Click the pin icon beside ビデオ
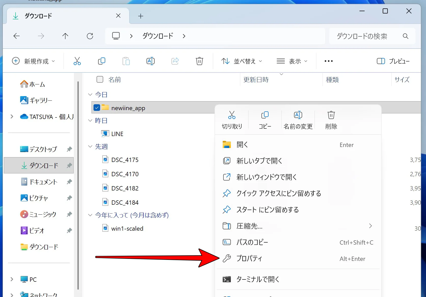This screenshot has width=426, height=297. tap(69, 230)
